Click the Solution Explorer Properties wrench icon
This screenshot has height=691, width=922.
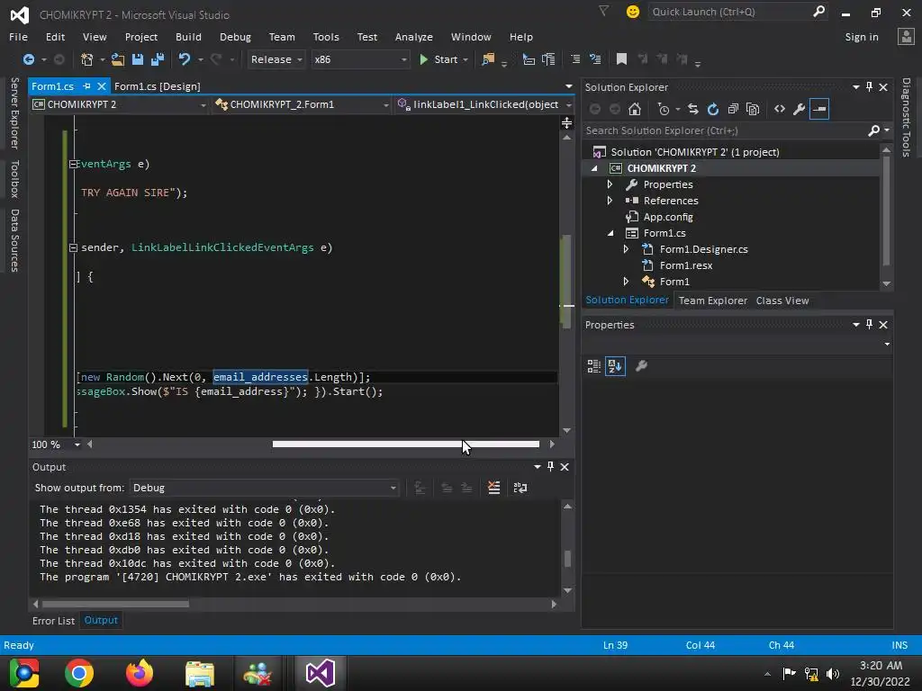[x=800, y=109]
